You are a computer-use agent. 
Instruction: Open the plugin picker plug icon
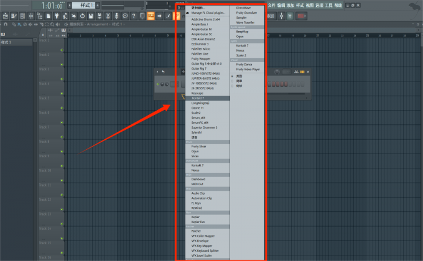(57, 16)
